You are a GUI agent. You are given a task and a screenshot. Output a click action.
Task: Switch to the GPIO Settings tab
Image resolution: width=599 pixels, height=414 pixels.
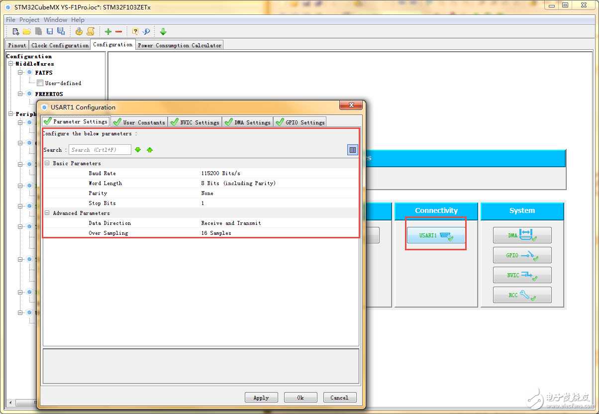point(300,122)
